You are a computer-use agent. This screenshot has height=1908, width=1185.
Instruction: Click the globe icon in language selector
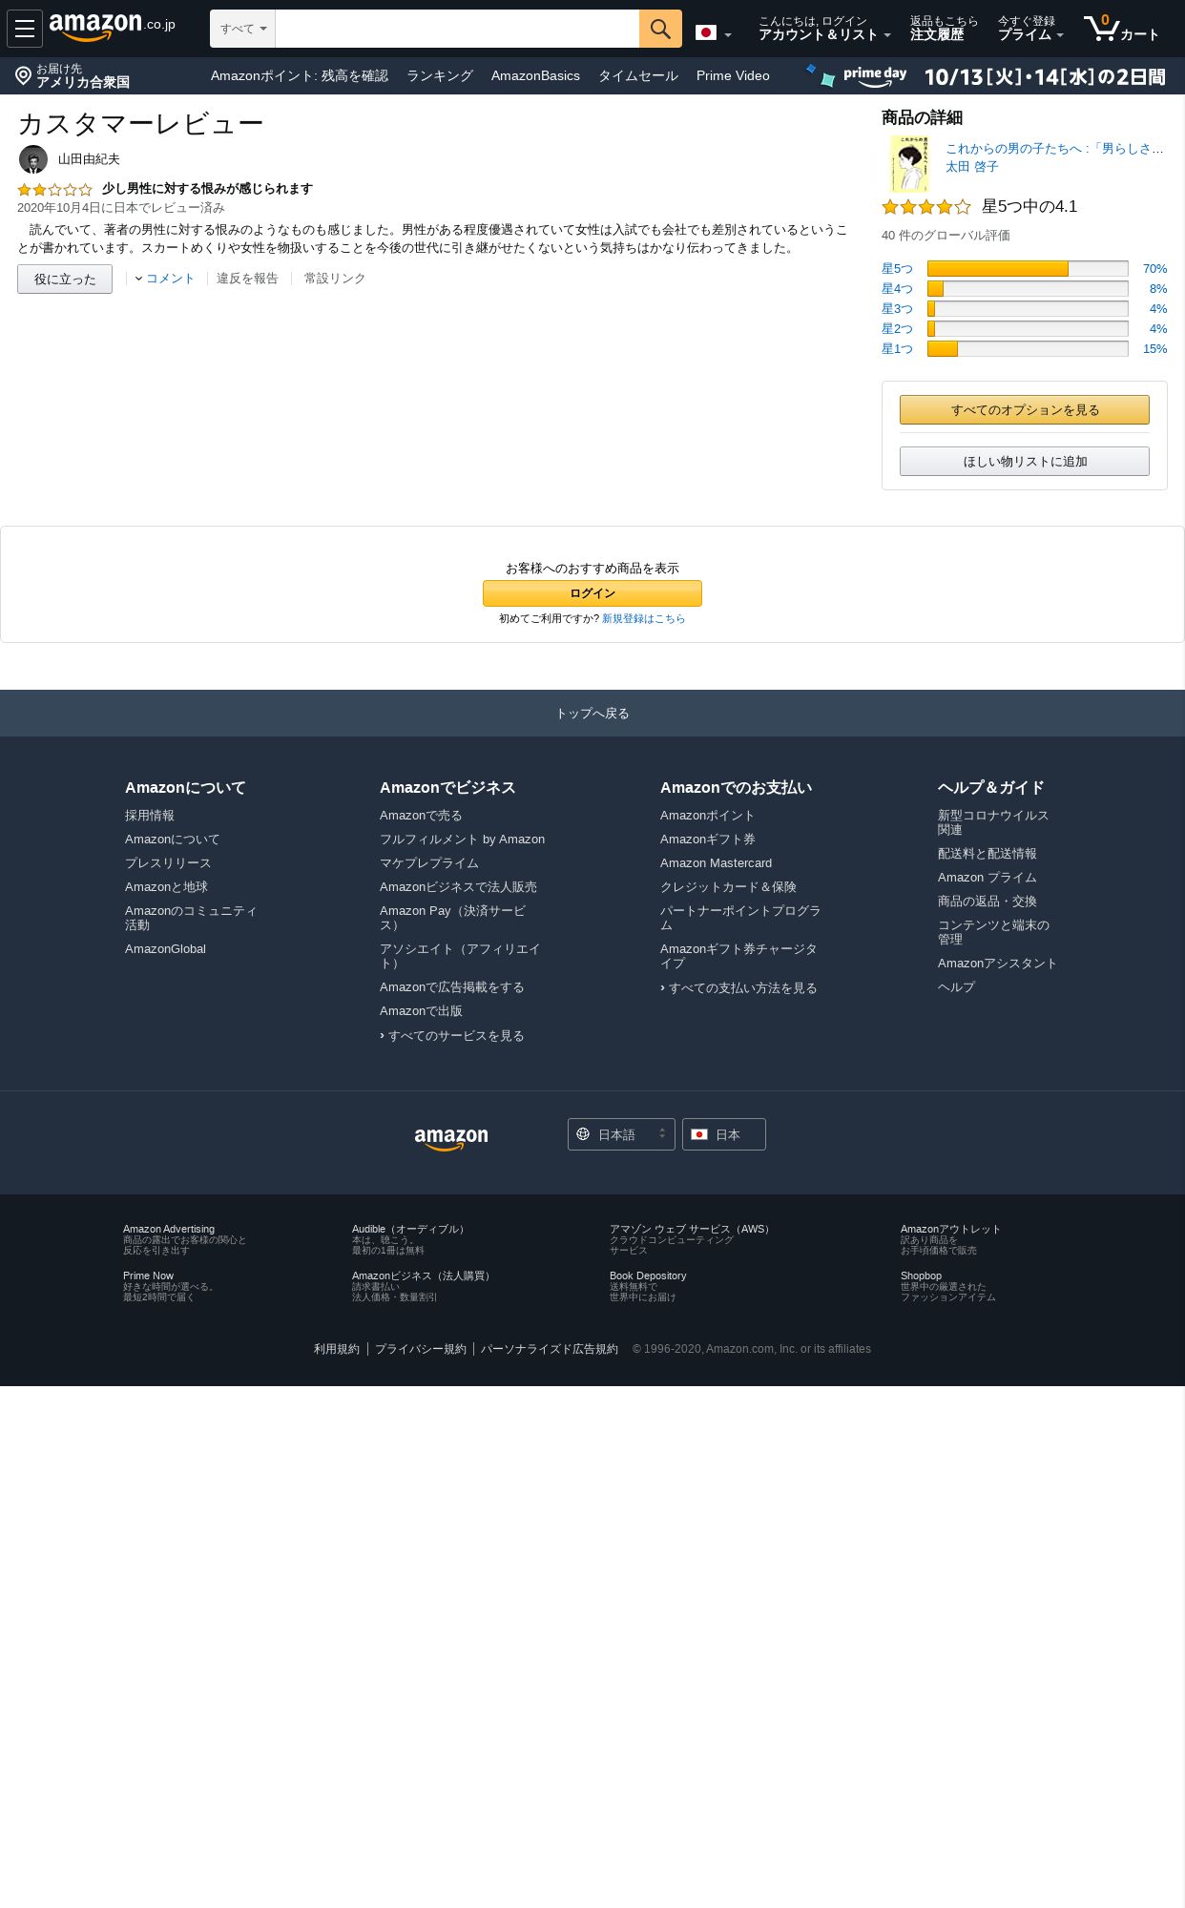(583, 1134)
